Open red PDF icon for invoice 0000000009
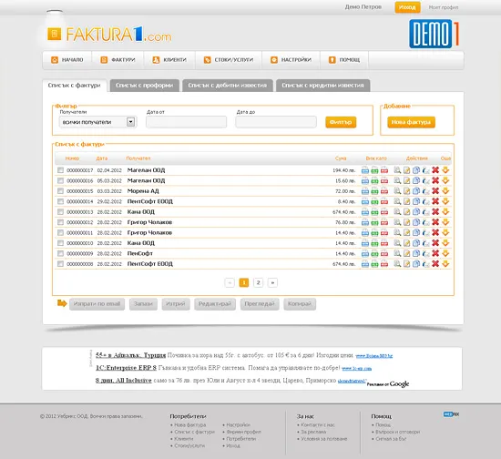501x459 pixels. tap(384, 253)
